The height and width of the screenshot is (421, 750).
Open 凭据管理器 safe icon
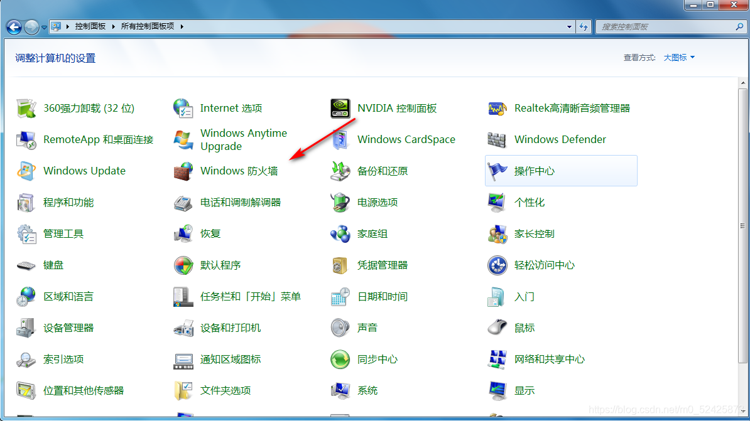tap(340, 265)
